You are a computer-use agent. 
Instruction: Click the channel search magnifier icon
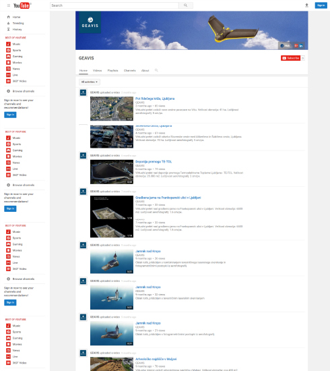[156, 70]
